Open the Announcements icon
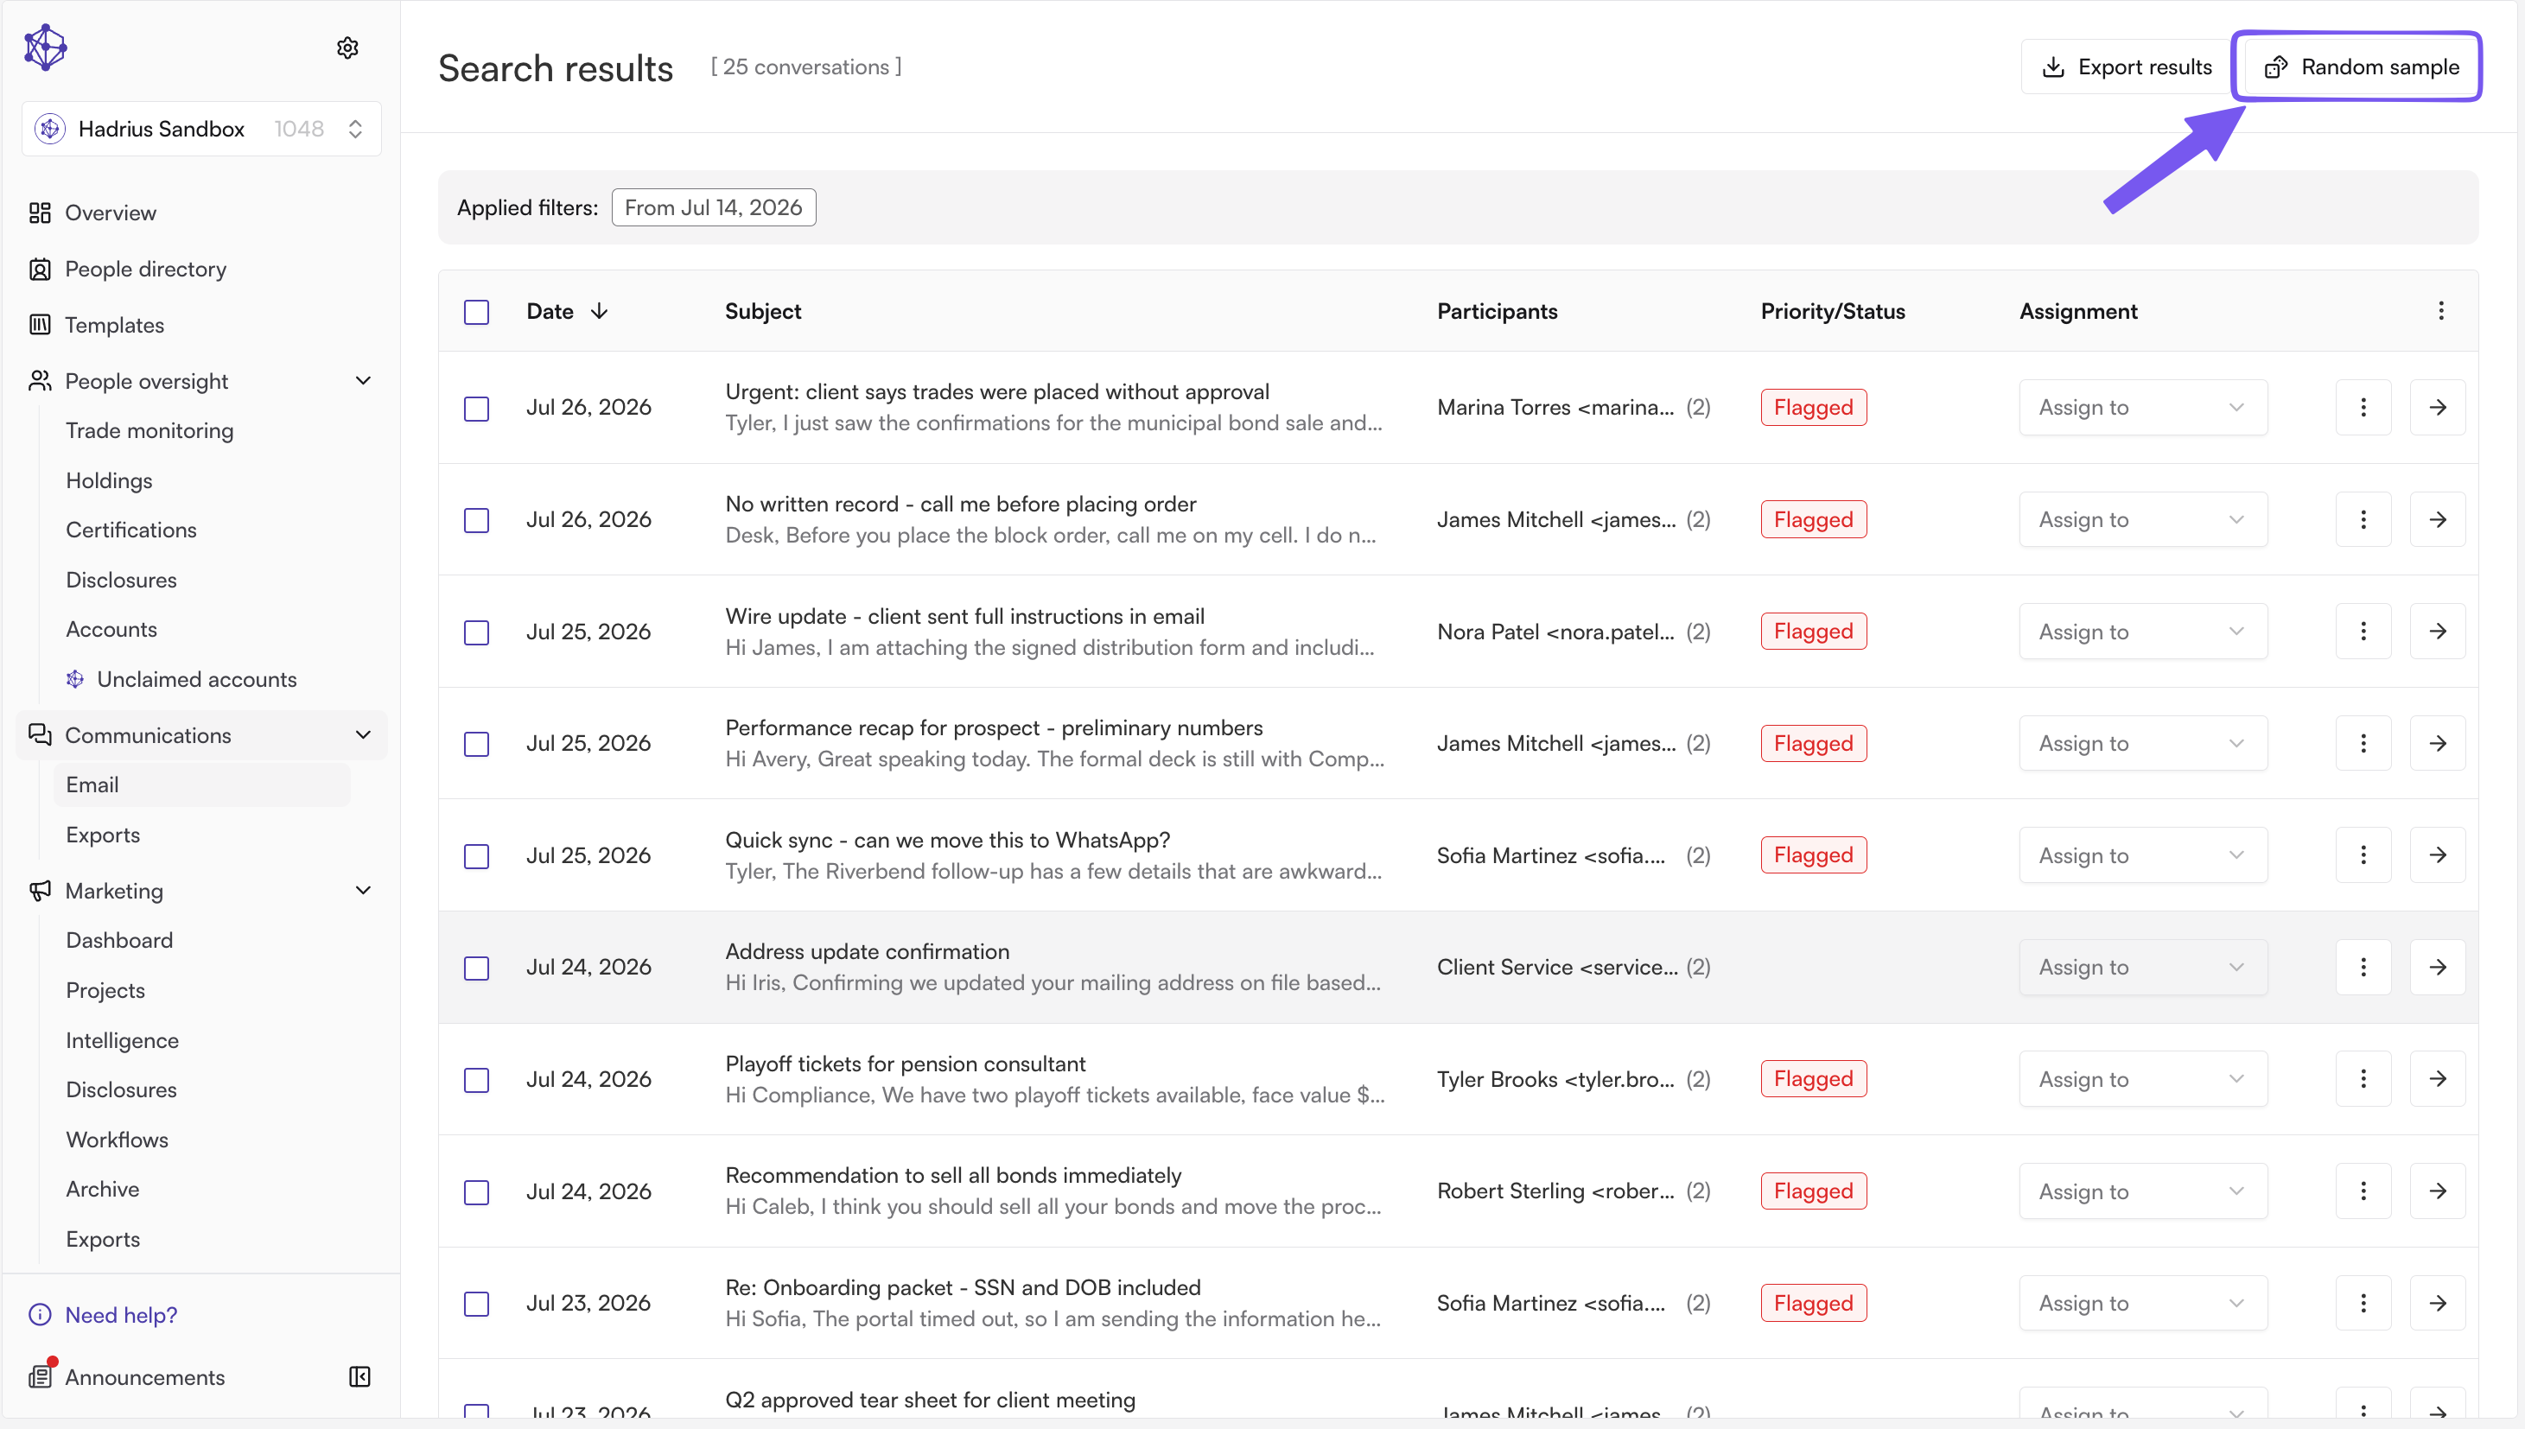The height and width of the screenshot is (1429, 2525). 41,1376
